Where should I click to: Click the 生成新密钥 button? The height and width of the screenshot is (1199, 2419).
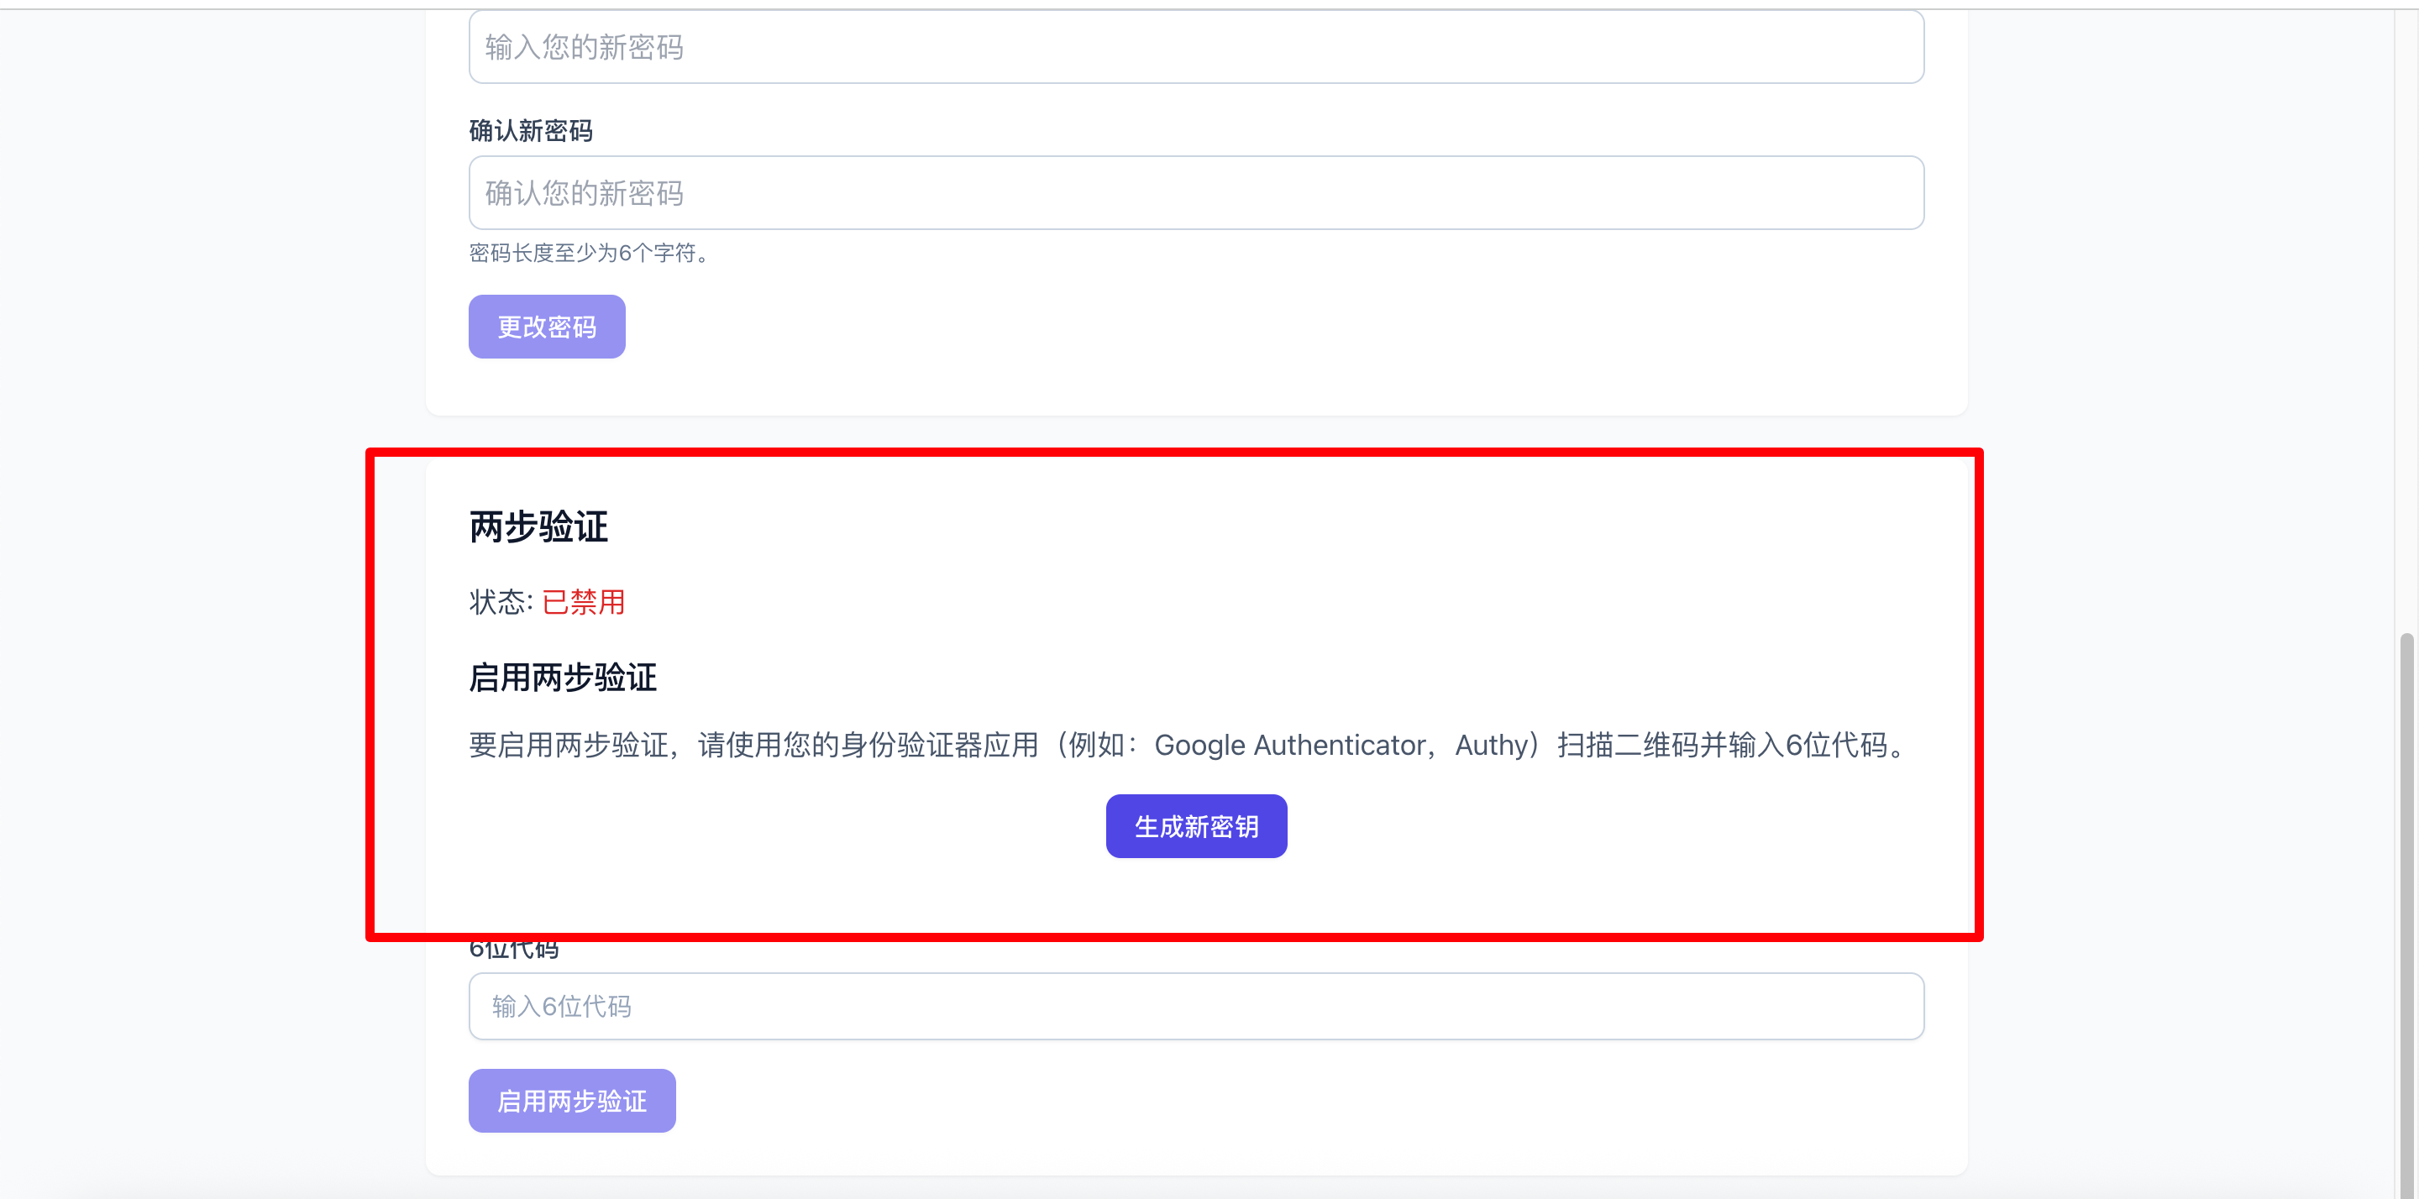click(x=1195, y=826)
